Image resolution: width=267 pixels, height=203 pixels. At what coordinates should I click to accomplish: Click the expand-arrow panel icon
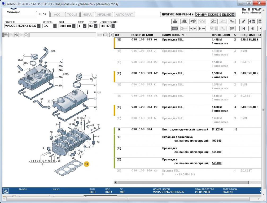[110, 35]
